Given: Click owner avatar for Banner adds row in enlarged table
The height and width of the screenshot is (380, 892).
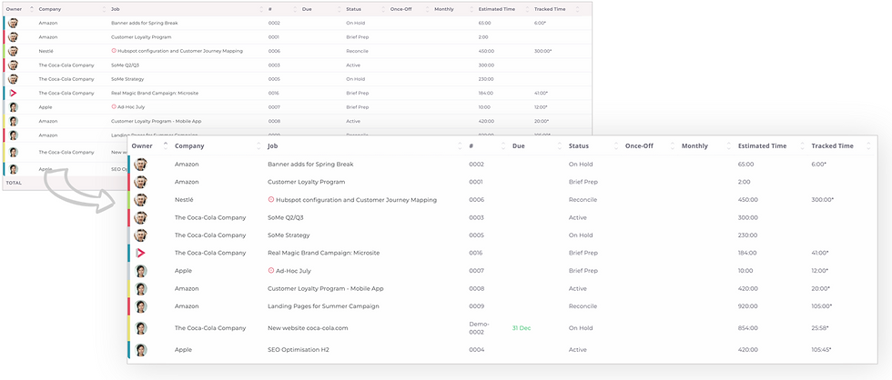Looking at the screenshot, I should click(141, 165).
